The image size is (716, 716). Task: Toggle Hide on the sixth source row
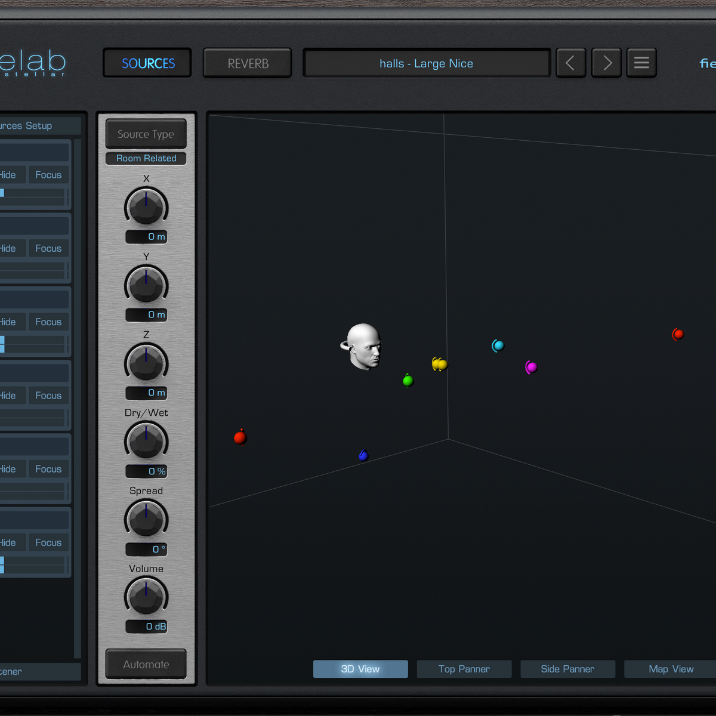coord(11,542)
